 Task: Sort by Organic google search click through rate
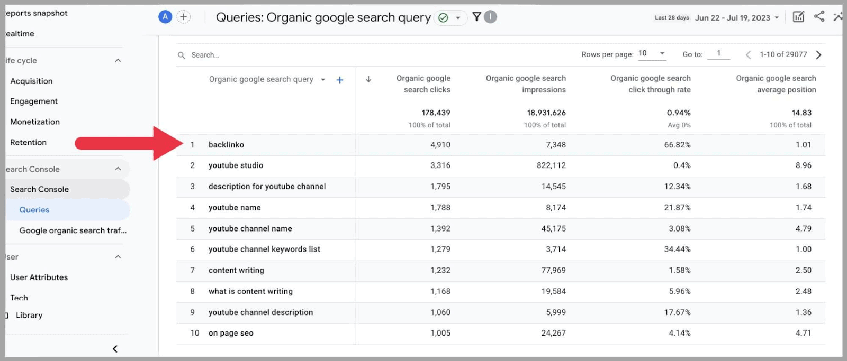click(x=651, y=84)
